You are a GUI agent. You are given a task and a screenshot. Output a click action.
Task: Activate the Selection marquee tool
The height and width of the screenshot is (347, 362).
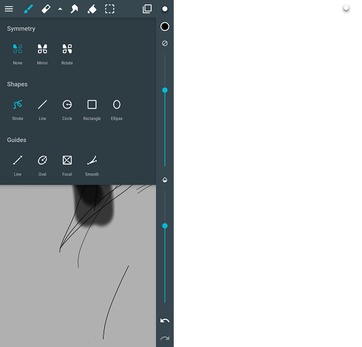pyautogui.click(x=110, y=9)
